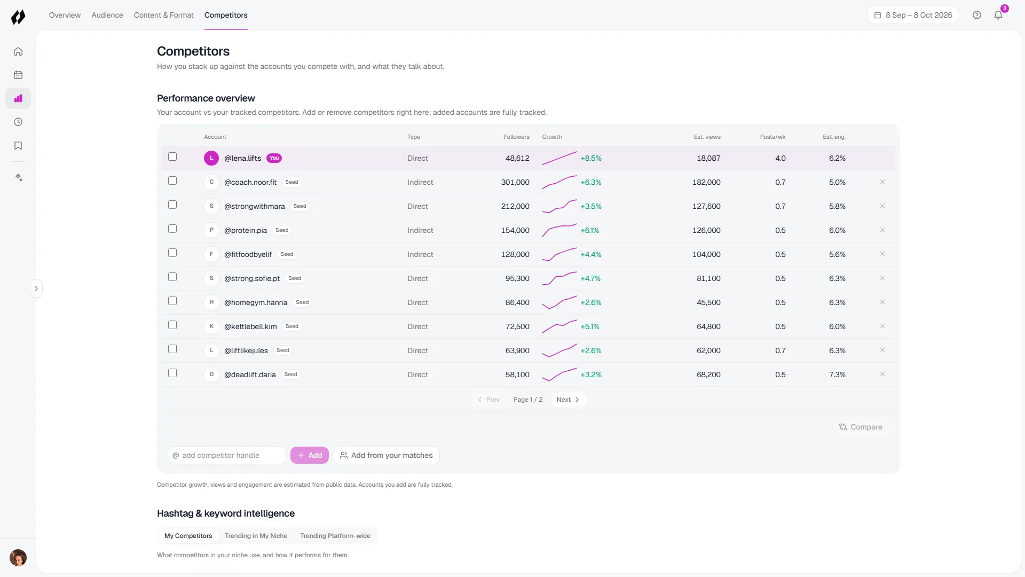
Task: Select the @fitfoodbyelif row checkbox
Action: (x=172, y=253)
